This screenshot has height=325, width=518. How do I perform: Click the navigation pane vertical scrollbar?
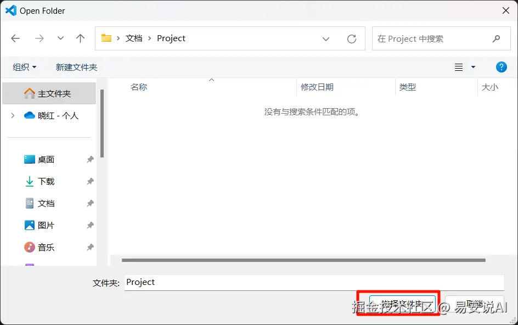coord(102,124)
